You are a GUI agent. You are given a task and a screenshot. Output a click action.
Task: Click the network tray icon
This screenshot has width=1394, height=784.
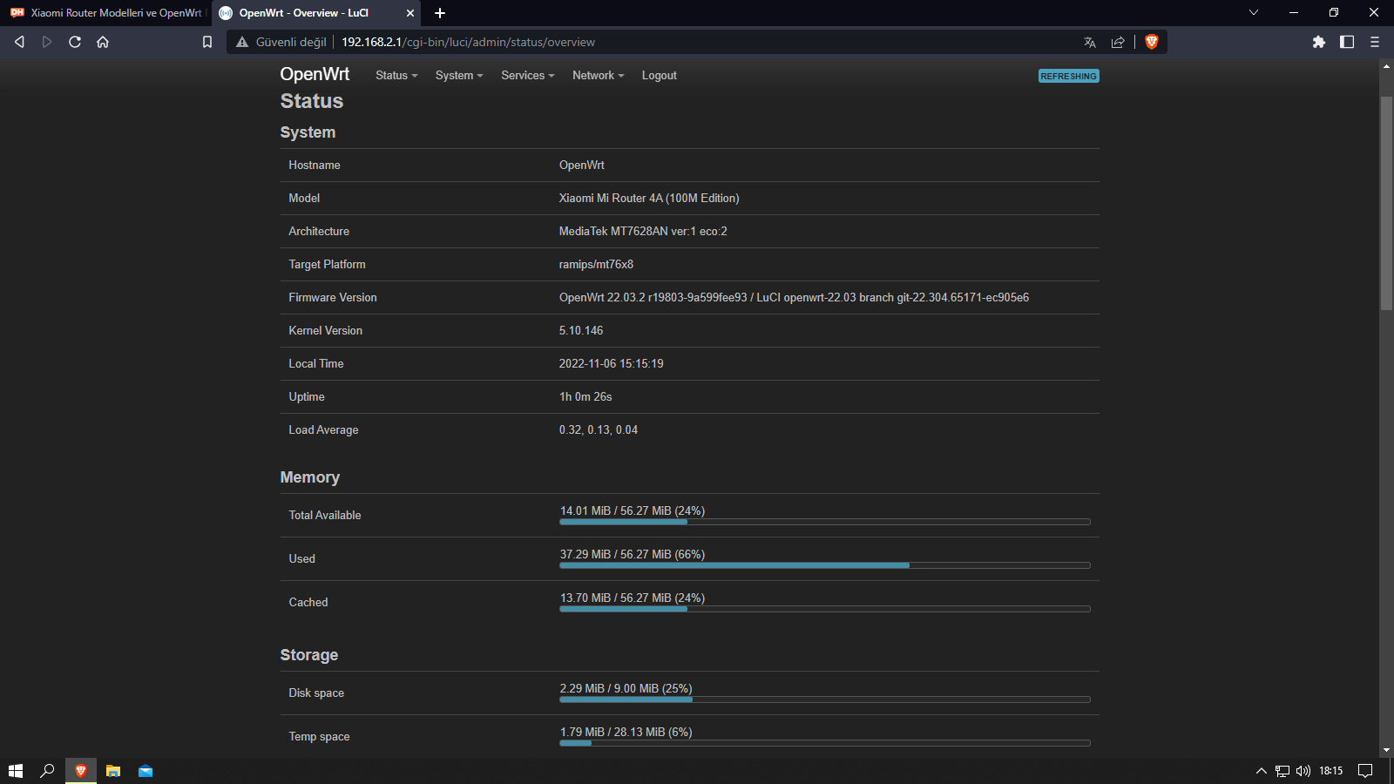tap(1282, 771)
